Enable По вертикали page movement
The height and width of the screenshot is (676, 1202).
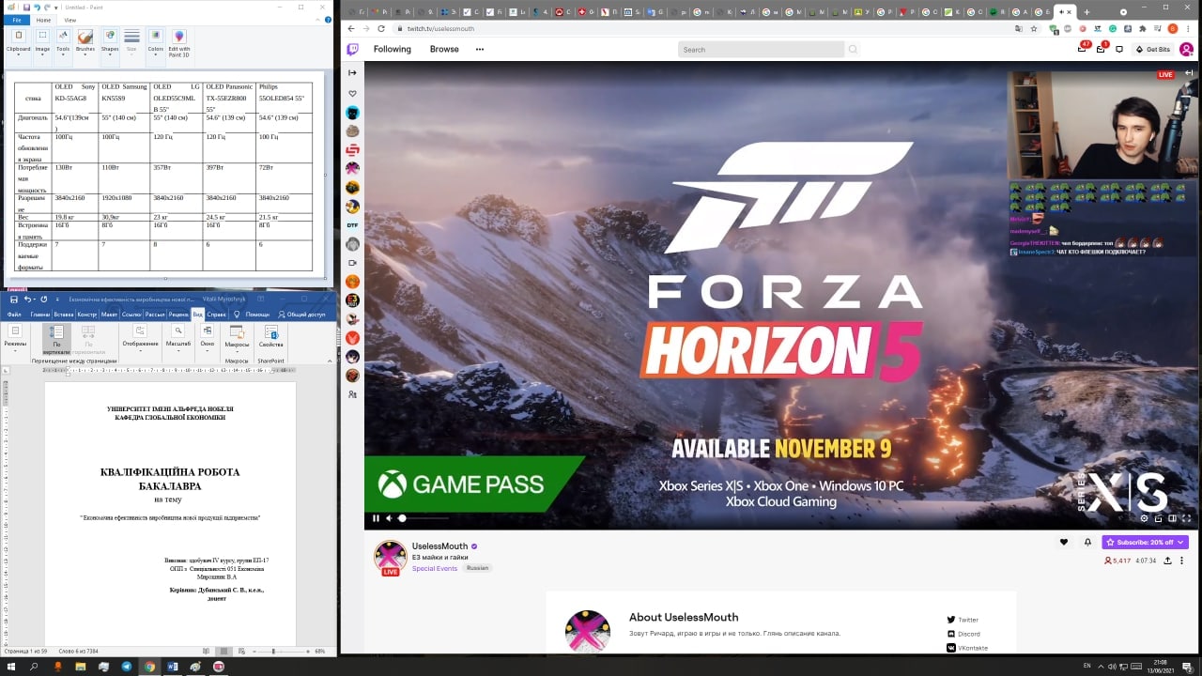[x=56, y=338]
